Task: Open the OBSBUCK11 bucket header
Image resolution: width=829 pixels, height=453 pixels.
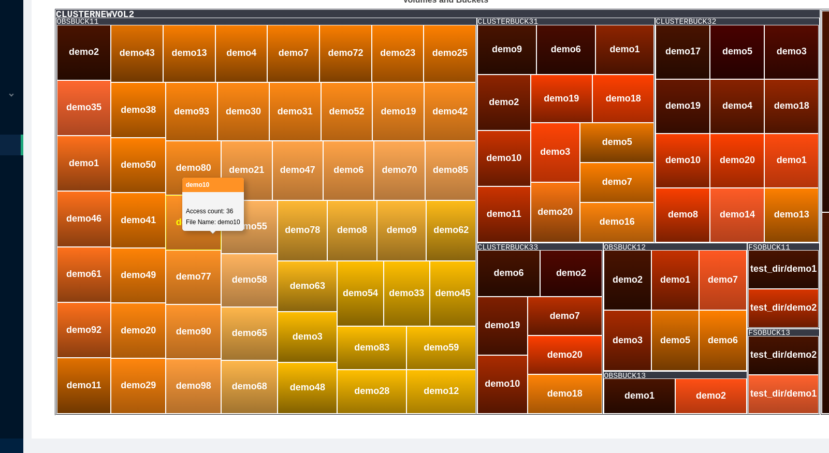Action: click(78, 22)
